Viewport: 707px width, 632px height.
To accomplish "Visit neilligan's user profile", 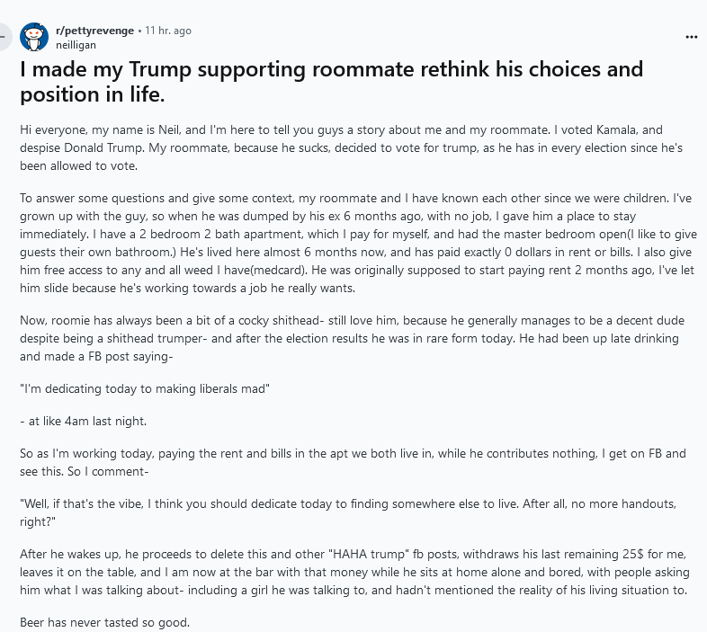I will pyautogui.click(x=76, y=44).
